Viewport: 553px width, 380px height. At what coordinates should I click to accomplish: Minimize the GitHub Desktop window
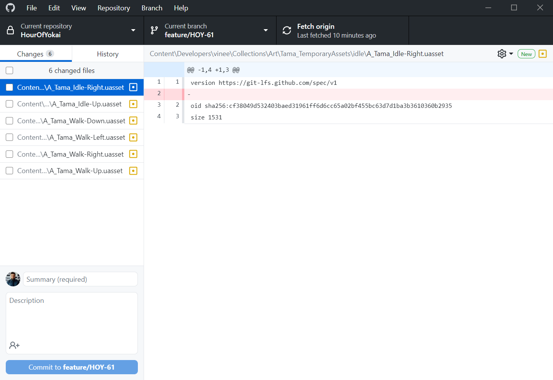click(488, 8)
